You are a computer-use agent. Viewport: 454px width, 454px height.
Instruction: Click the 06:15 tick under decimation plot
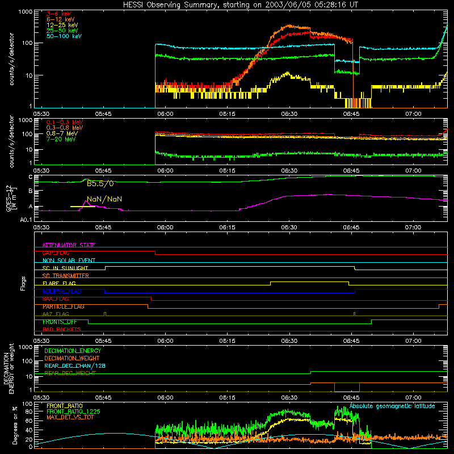point(228,398)
